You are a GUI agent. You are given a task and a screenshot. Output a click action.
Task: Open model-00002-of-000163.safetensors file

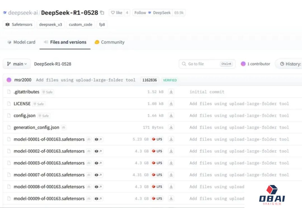click(49, 151)
